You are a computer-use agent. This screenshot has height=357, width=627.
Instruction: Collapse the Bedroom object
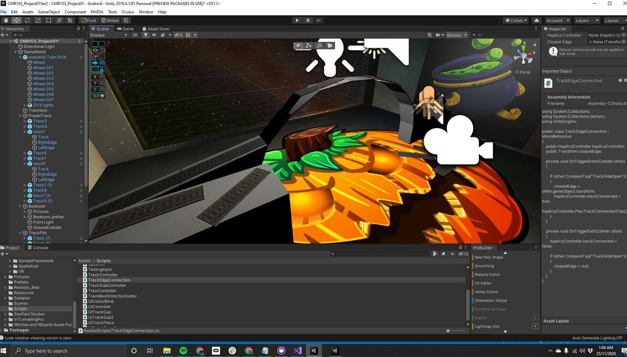click(x=21, y=206)
